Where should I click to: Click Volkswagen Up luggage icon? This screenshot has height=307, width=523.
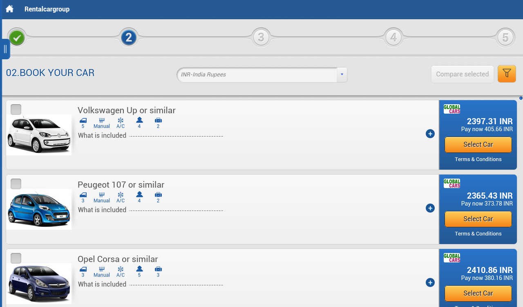pos(158,120)
